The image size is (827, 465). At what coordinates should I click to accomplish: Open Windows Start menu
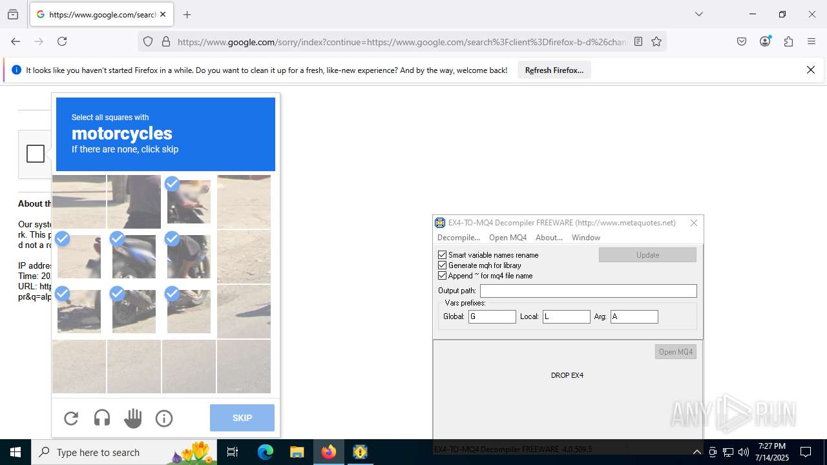pyautogui.click(x=16, y=452)
